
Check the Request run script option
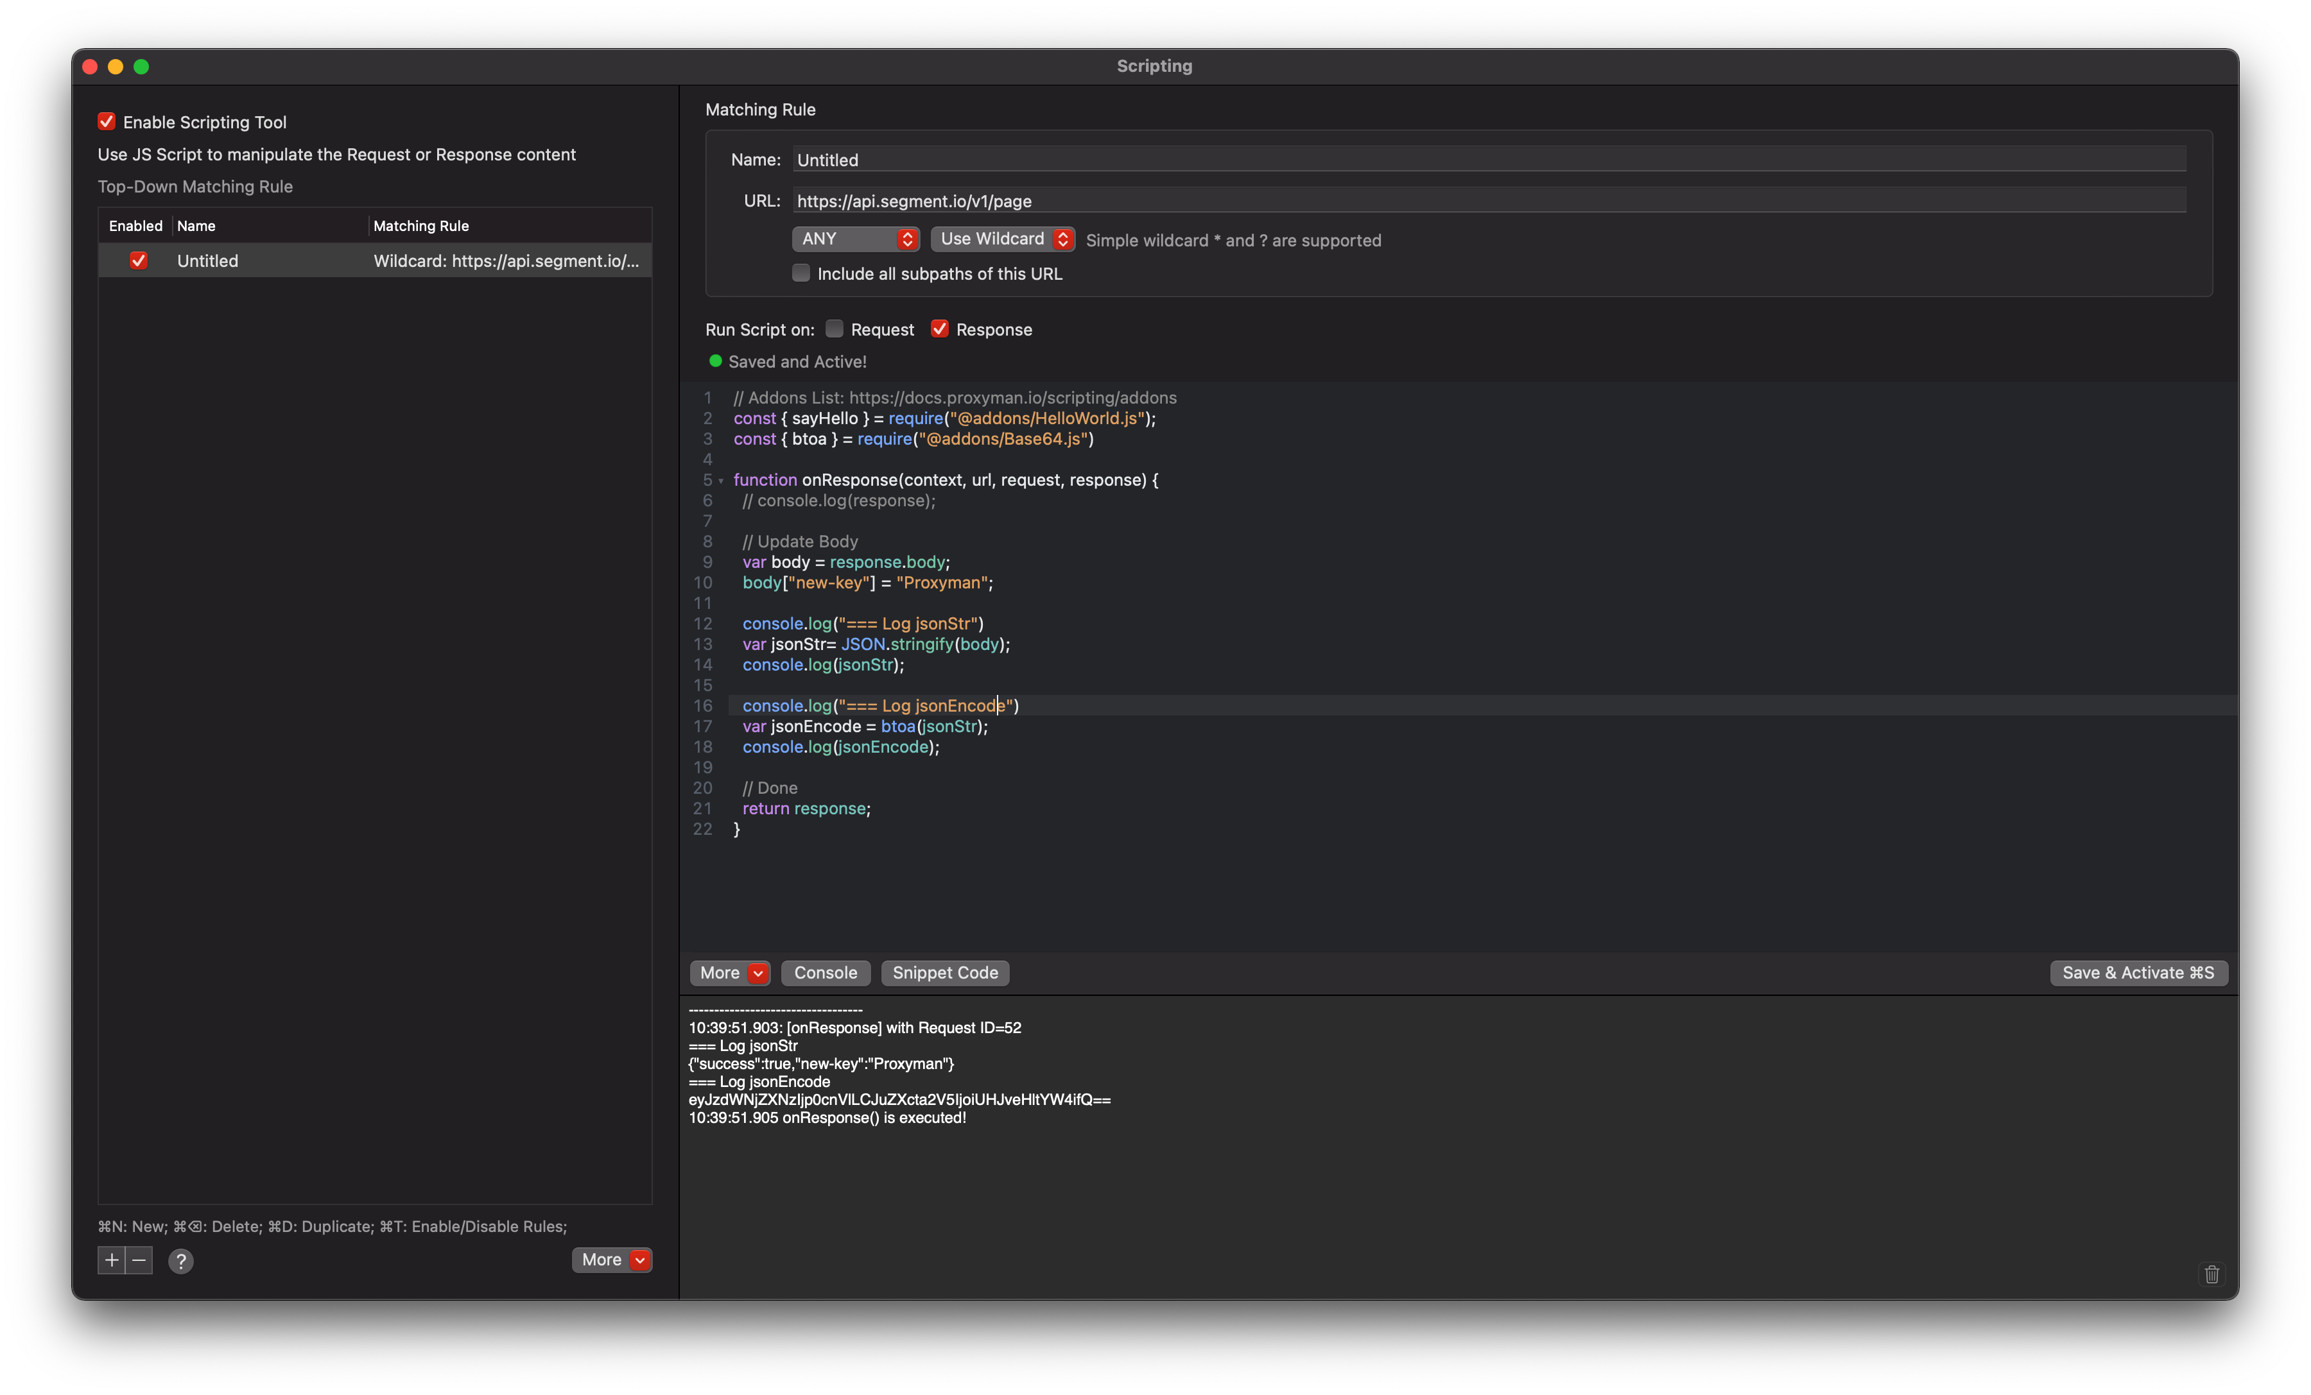coord(834,329)
